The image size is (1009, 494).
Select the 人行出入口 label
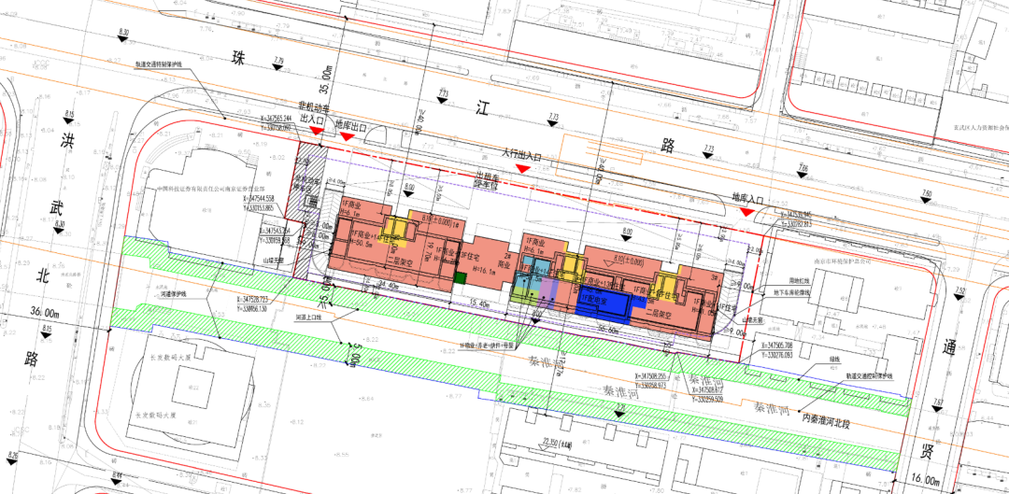523,156
